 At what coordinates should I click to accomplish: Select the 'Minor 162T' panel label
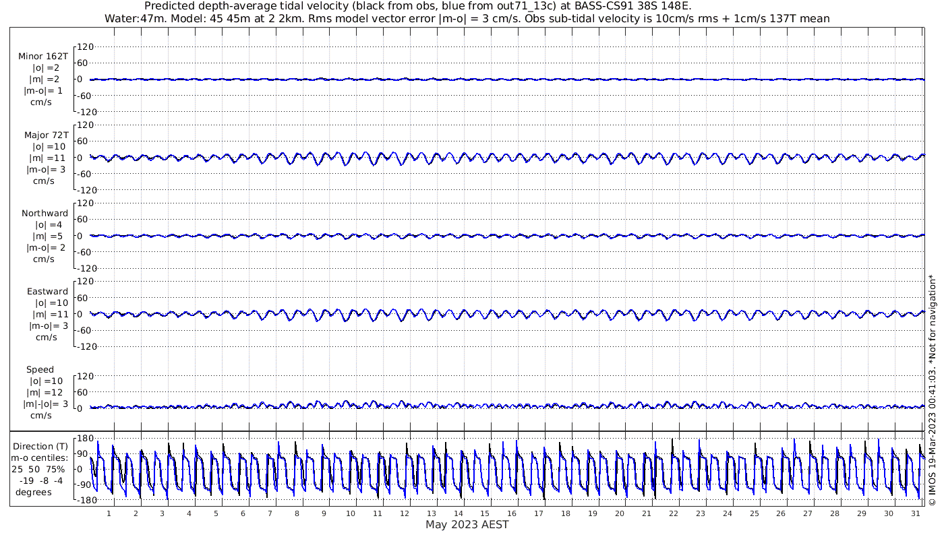click(x=43, y=57)
